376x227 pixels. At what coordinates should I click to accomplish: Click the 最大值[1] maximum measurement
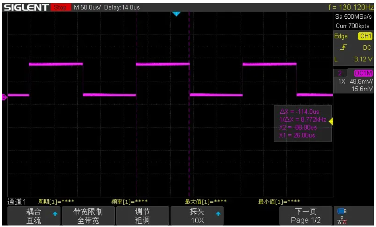pos(205,202)
